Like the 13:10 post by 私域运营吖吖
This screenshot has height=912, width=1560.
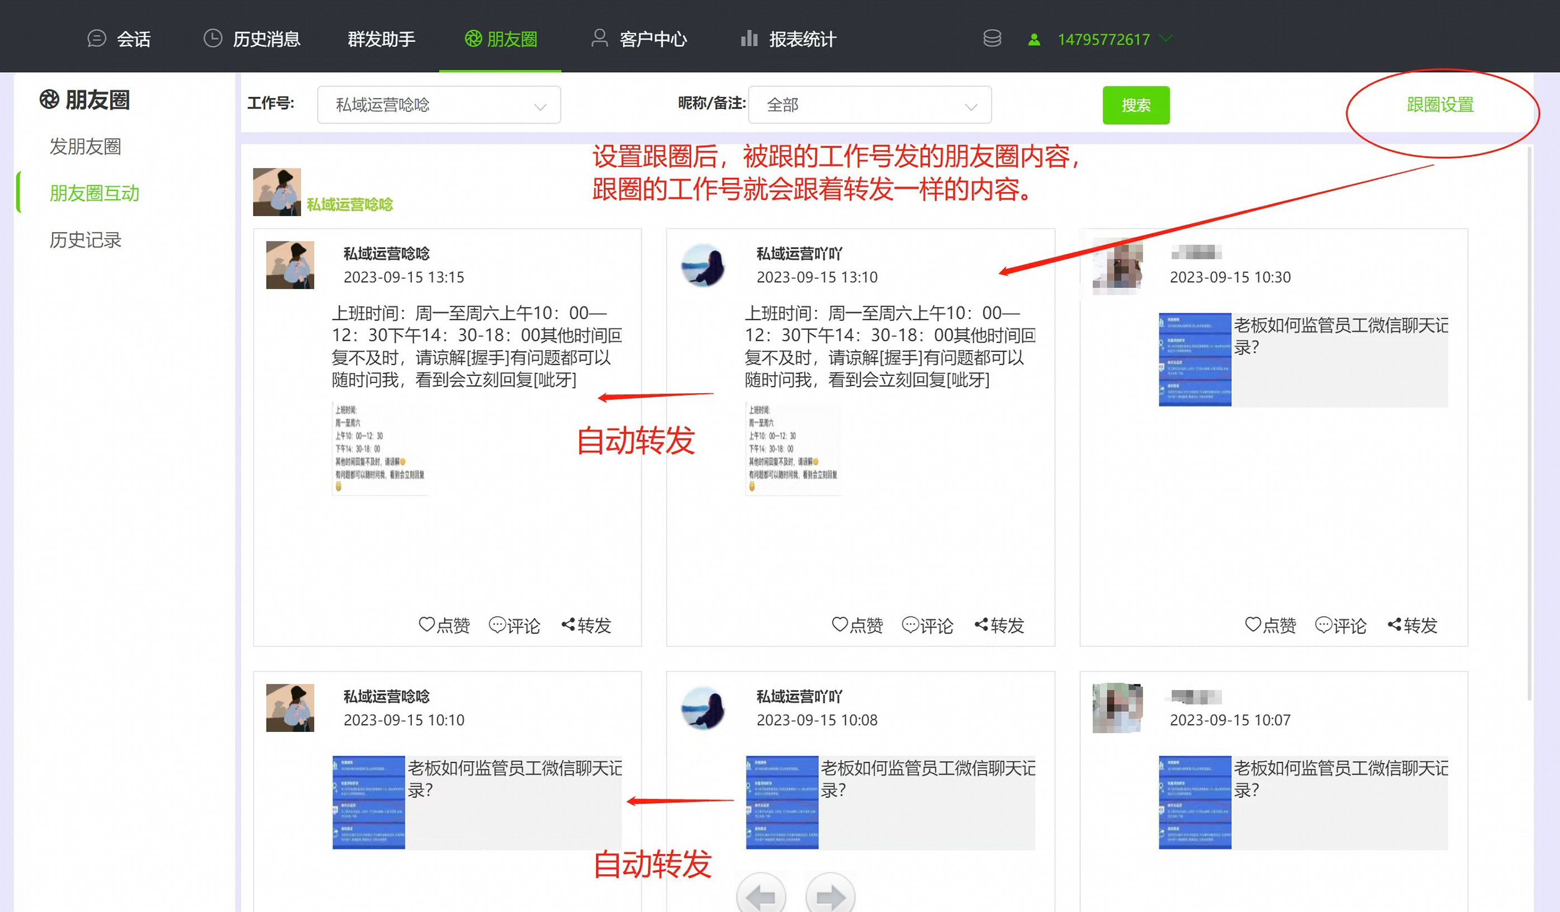(857, 625)
